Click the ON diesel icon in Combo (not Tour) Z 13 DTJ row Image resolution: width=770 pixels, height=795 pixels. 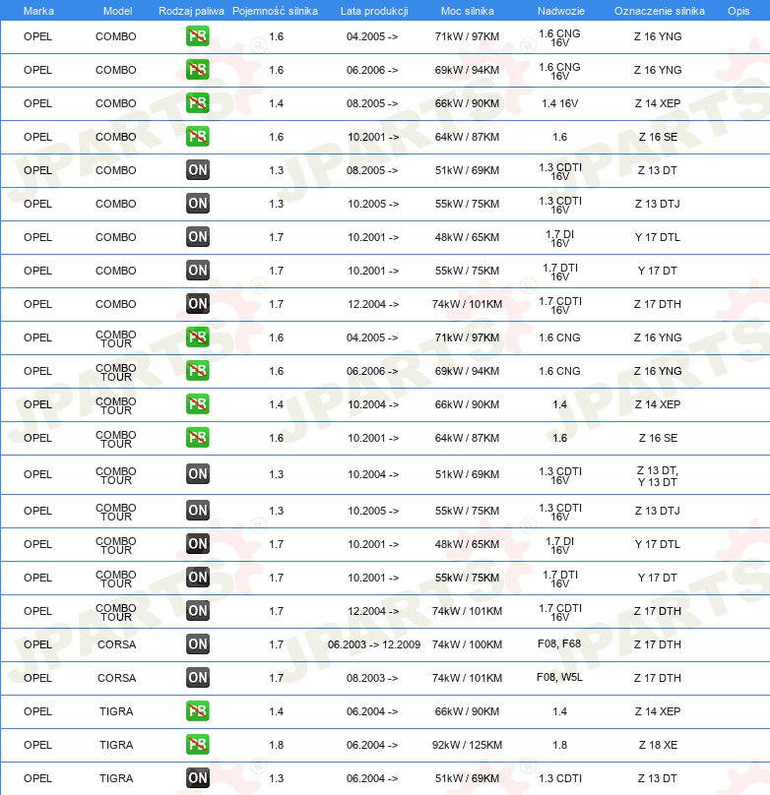point(197,204)
